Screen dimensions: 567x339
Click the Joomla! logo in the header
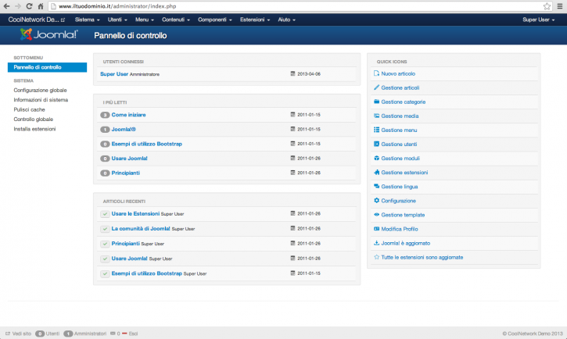click(x=48, y=34)
